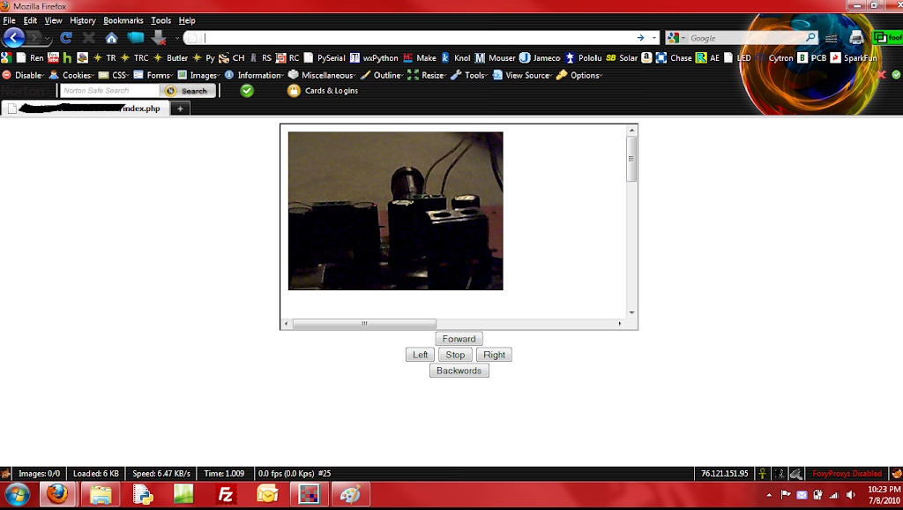903x510 pixels.
Task: Click the Print icon near search bar
Action: [856, 38]
